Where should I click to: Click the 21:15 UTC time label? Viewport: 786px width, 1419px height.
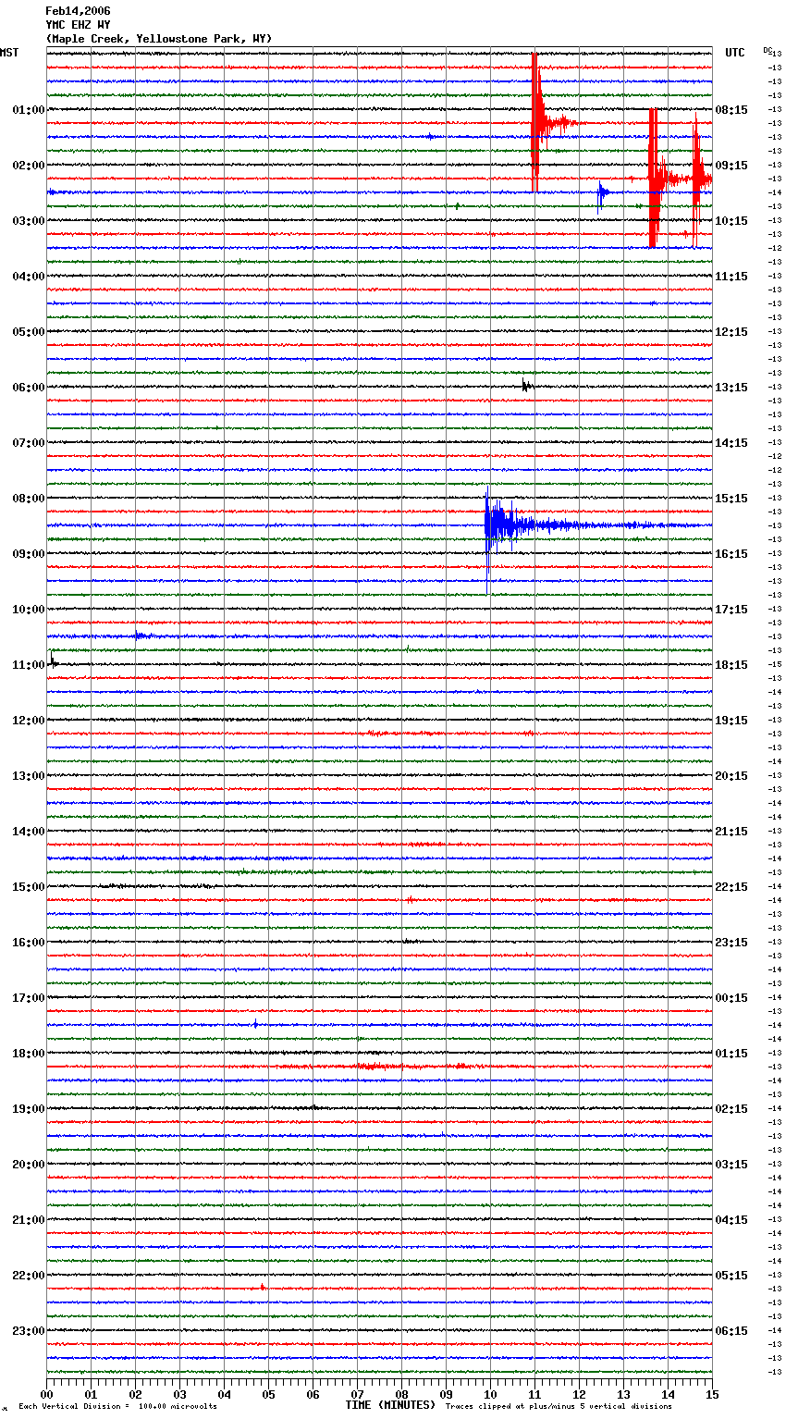pos(731,832)
